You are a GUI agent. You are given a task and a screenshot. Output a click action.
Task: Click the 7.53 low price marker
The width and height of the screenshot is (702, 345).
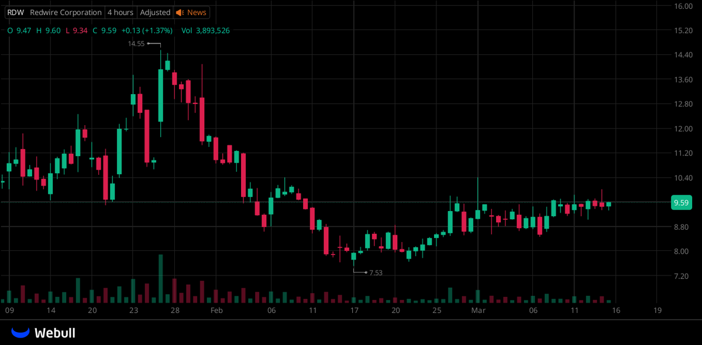[376, 272]
